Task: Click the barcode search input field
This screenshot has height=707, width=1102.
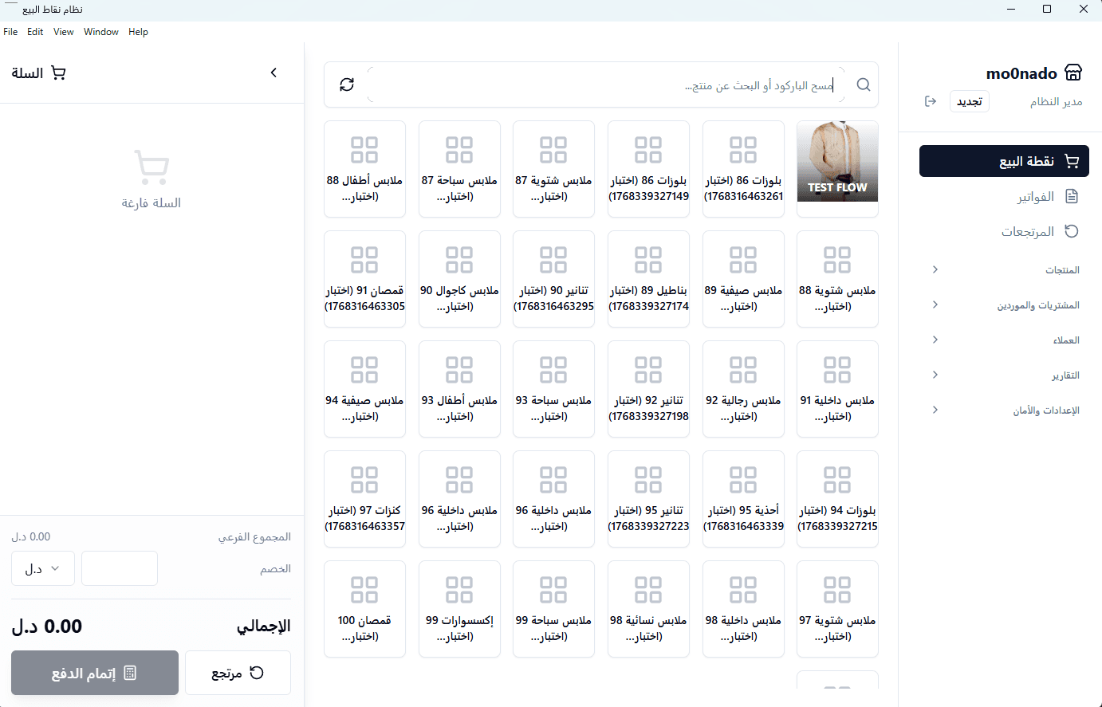Action: 605,84
